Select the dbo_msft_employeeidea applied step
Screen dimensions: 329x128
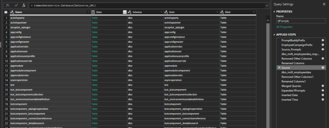pos(296,72)
